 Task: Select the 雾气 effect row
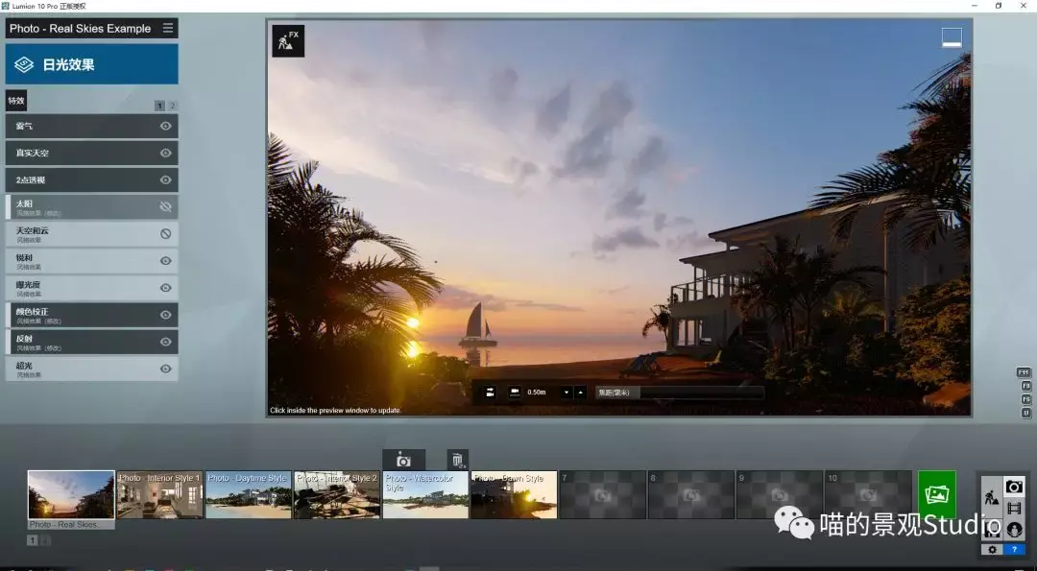92,126
